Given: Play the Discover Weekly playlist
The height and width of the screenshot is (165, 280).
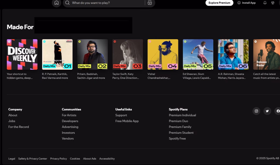Looking at the screenshot, I should [x=22, y=54].
